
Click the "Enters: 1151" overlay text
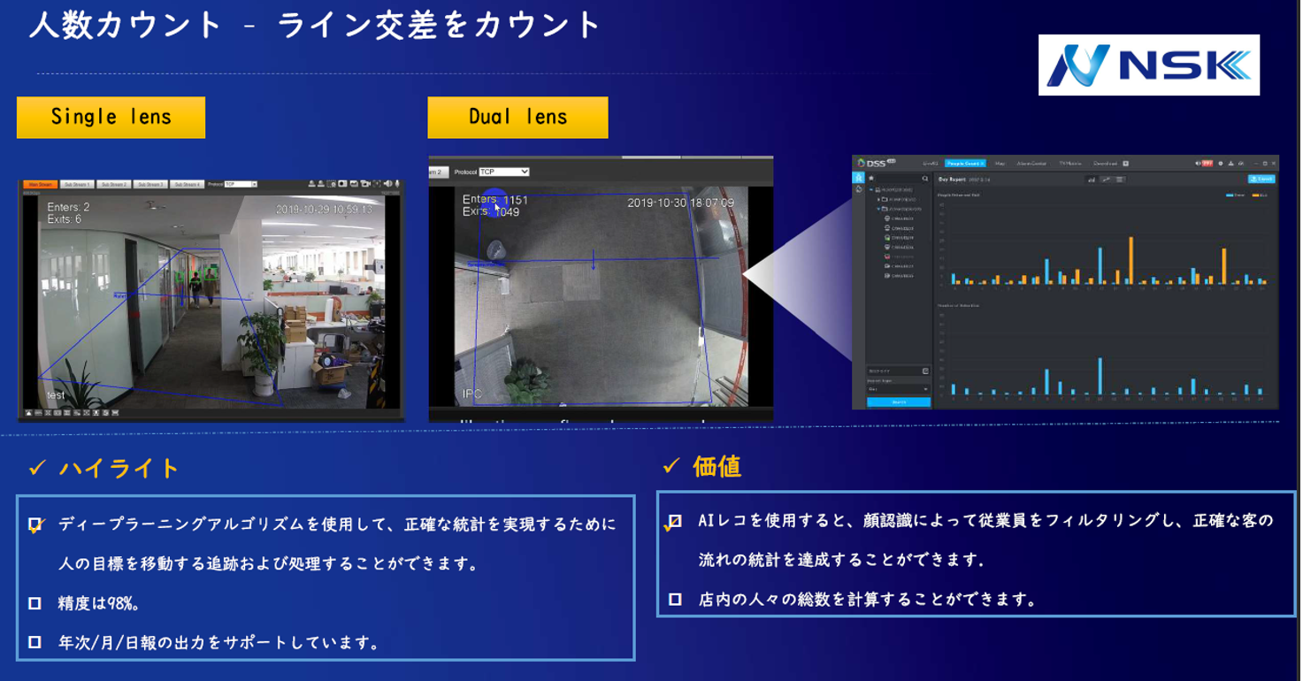495,201
